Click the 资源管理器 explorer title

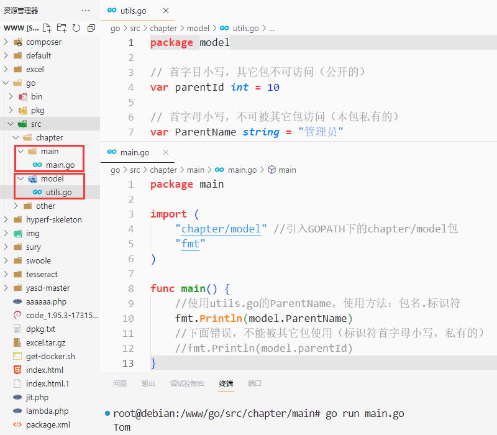tap(21, 11)
